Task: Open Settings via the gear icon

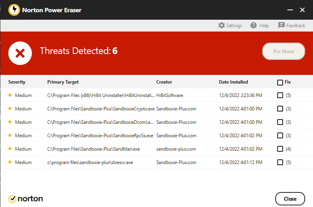Action: 222,25
